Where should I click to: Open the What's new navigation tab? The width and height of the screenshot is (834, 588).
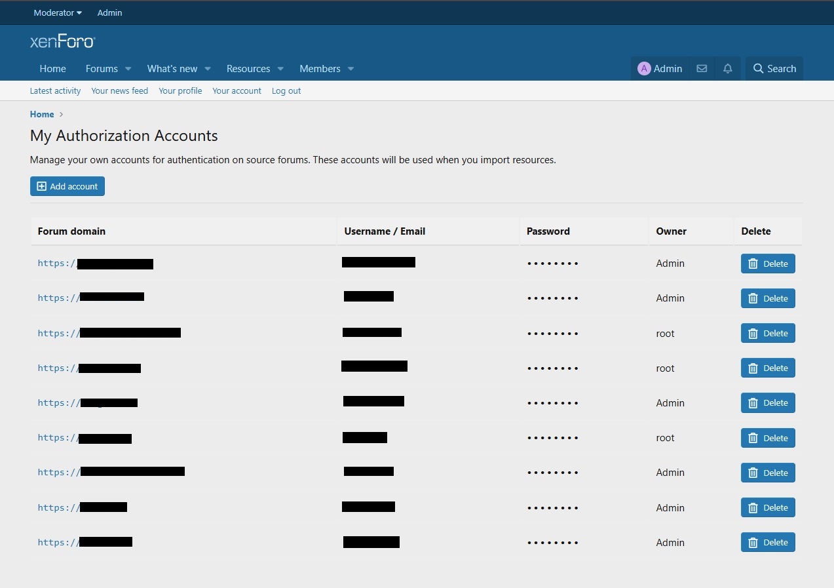point(172,69)
